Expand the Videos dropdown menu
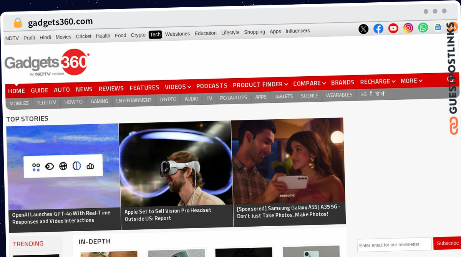Screen dimensions: 461x257 coord(178,87)
